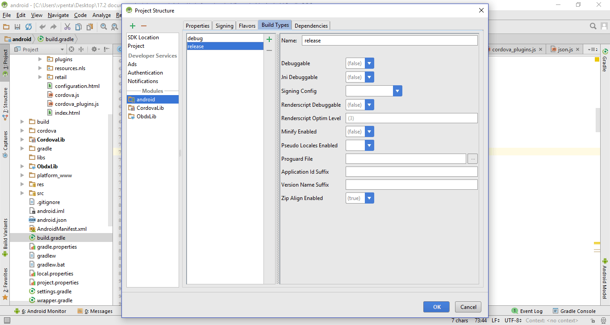The height and width of the screenshot is (325, 610).
Task: Click the Collapse All icon in the Project panel
Action: [81, 50]
